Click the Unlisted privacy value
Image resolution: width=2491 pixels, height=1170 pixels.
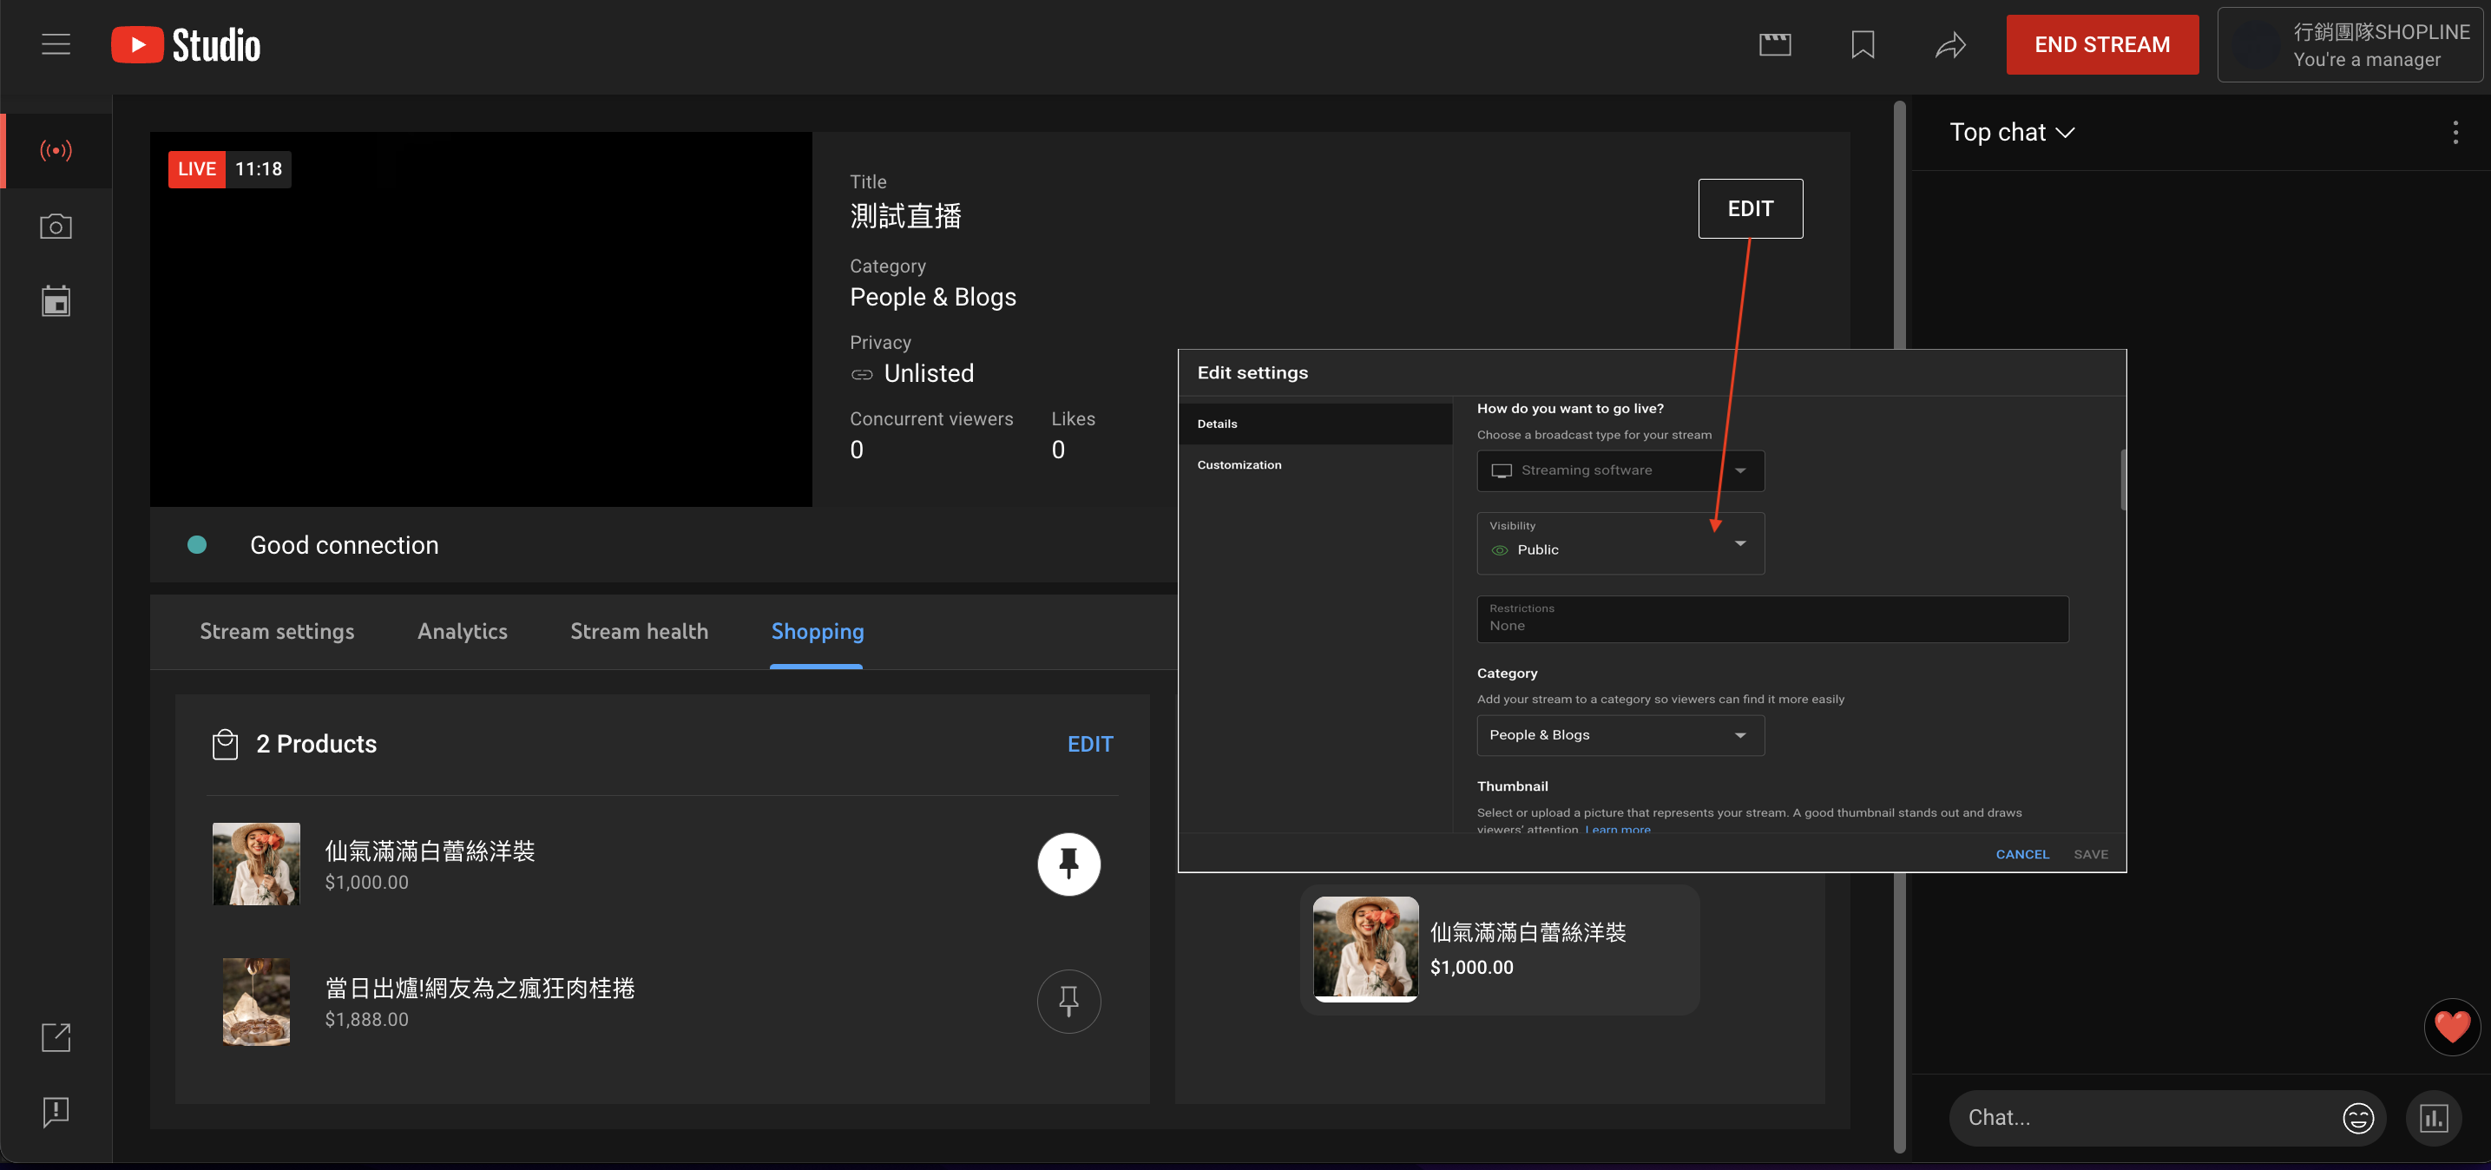pos(929,373)
